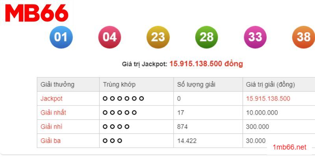Select the green ball numbered 28
315x157 pixels.
(x=206, y=37)
